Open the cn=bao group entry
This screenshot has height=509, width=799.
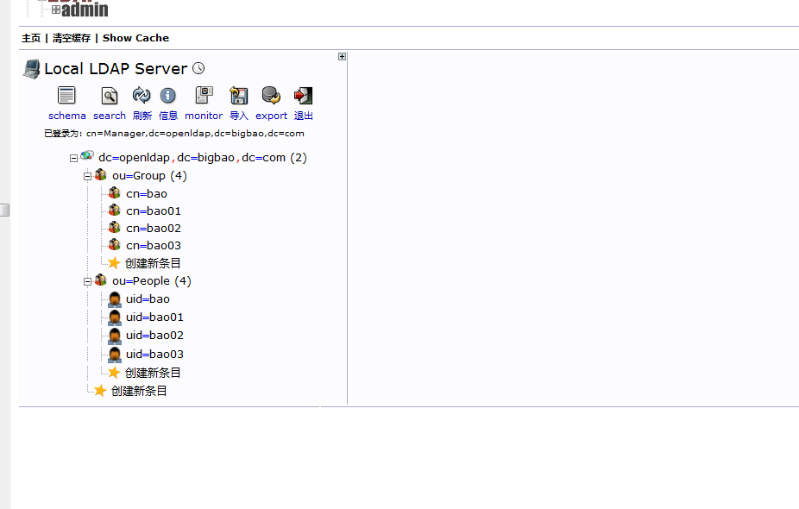[x=146, y=193]
